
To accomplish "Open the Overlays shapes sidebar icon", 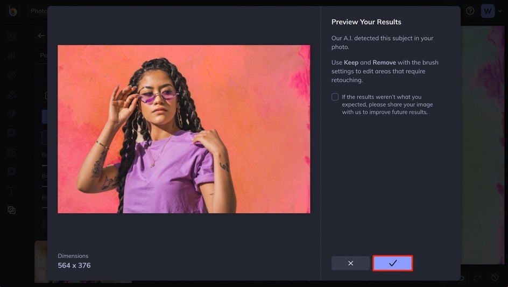I will [x=12, y=152].
